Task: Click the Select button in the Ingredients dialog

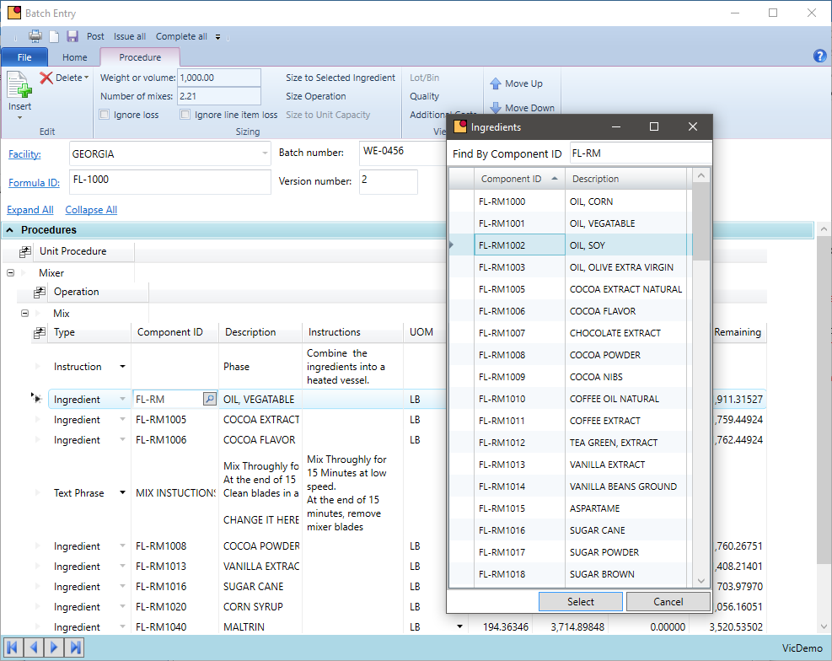Action: pos(580,601)
